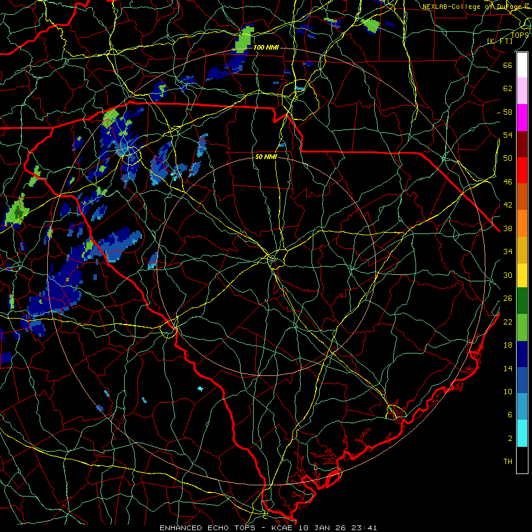Select the dark green legend swatch
532x532 pixels.
coord(522,301)
